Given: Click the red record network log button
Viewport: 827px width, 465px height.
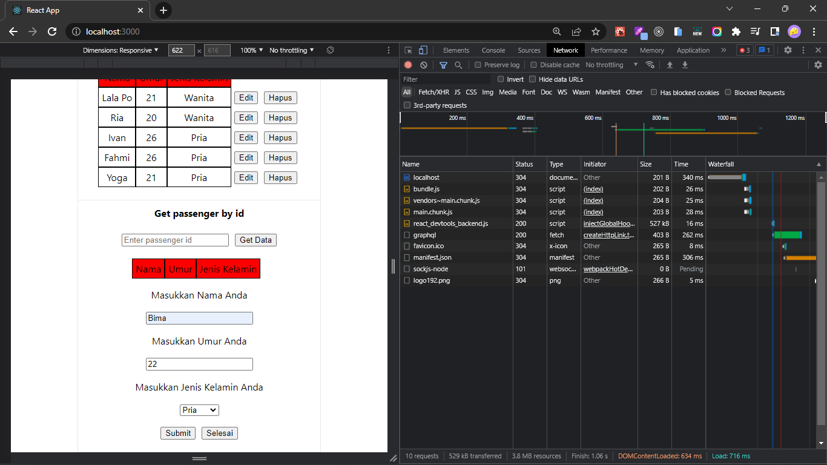Looking at the screenshot, I should 407,65.
